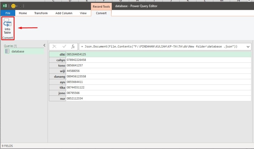Select the database query in Queries pane

pyautogui.click(x=24, y=51)
